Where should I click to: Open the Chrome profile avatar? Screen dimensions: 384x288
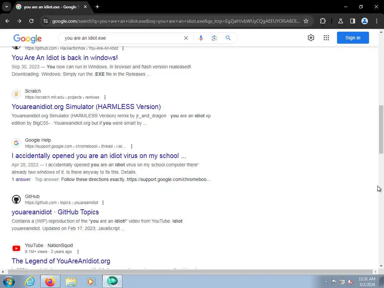[364, 21]
